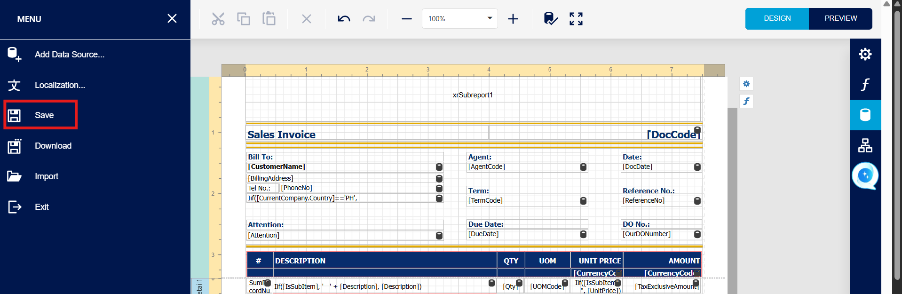Screen dimensions: 902x294
Task: Undo the last action
Action: tap(344, 19)
